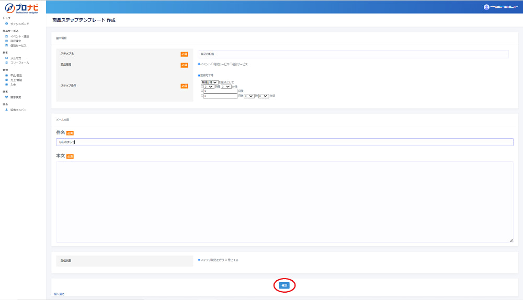Open the minutes dropdown before 分後
The height and width of the screenshot is (300, 523).
(225, 87)
